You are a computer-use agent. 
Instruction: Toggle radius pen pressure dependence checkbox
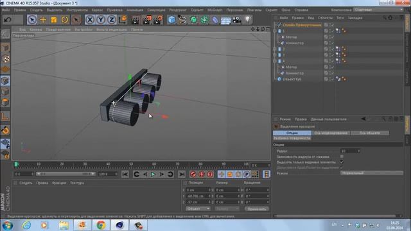tap(342, 157)
